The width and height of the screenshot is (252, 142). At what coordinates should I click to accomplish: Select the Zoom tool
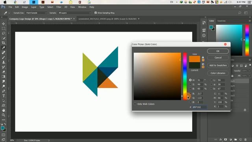(4, 115)
